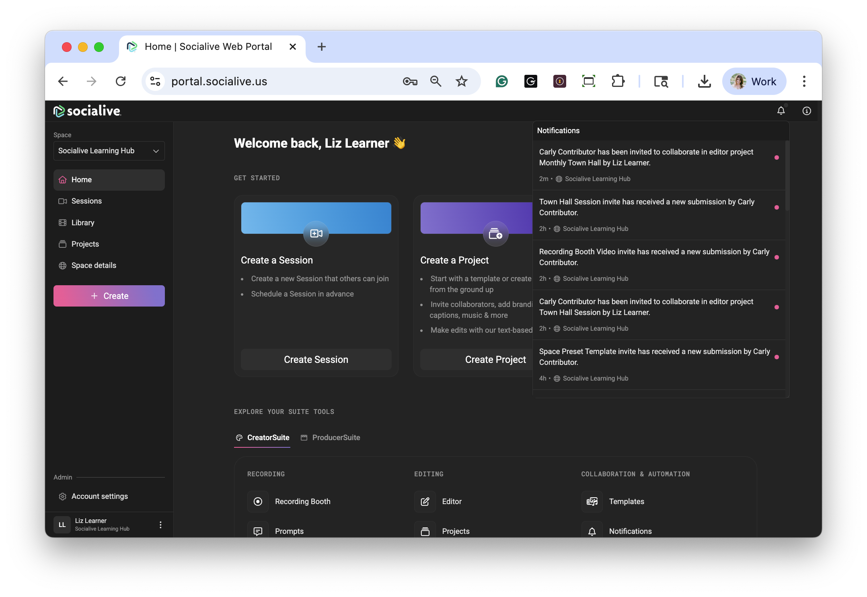Click the Socialive logo
The height and width of the screenshot is (597, 867).
point(87,111)
